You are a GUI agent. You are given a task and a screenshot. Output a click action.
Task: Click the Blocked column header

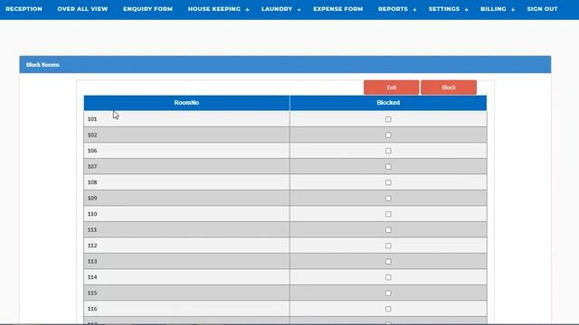[388, 103]
